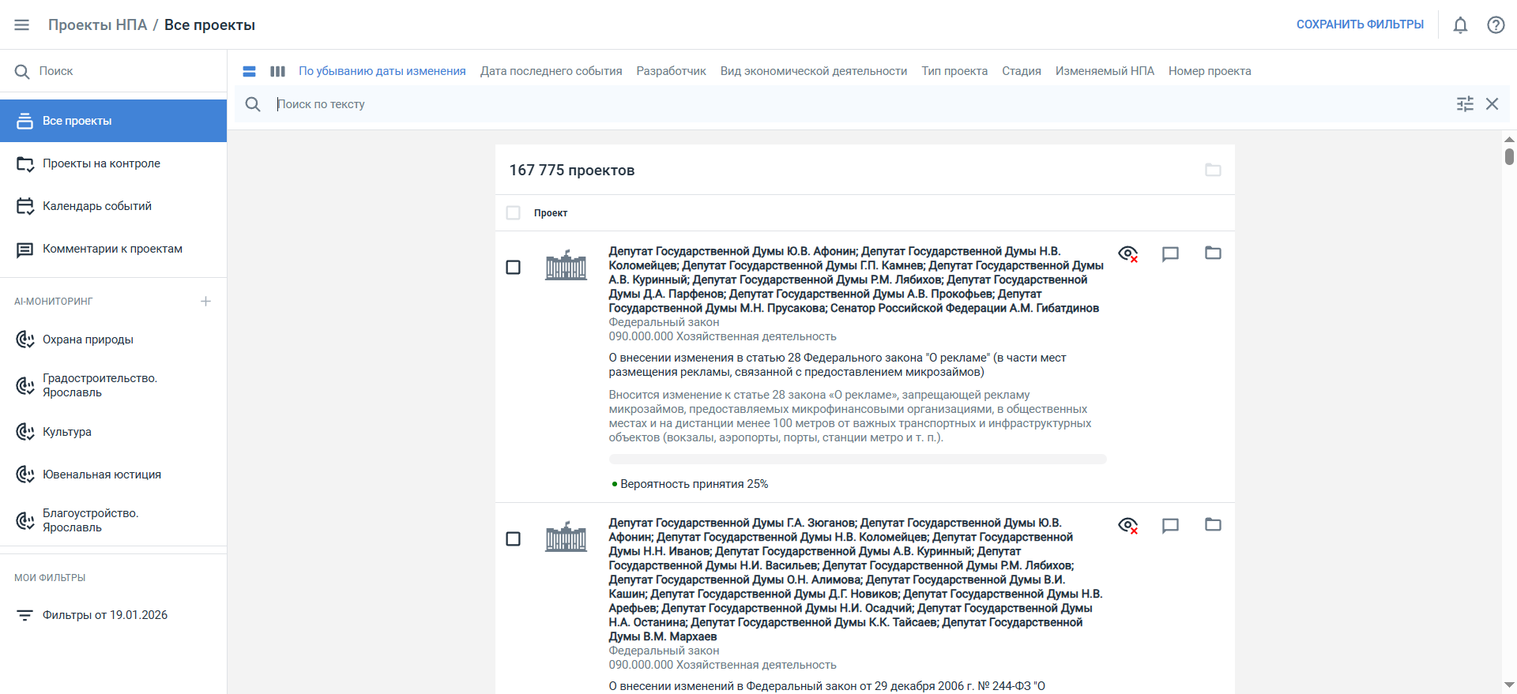Add the Зюганов project to a folder

coord(1213,524)
